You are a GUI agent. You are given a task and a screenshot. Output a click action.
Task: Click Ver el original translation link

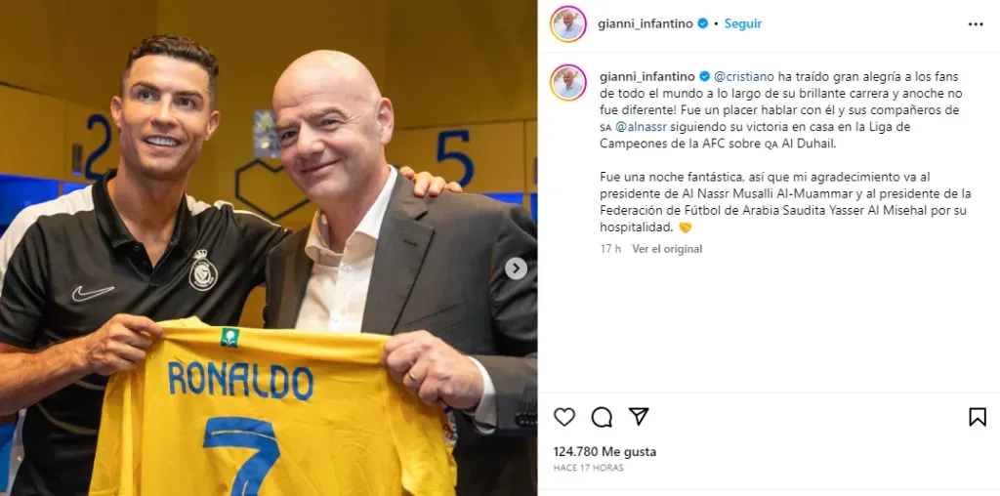[x=667, y=249]
